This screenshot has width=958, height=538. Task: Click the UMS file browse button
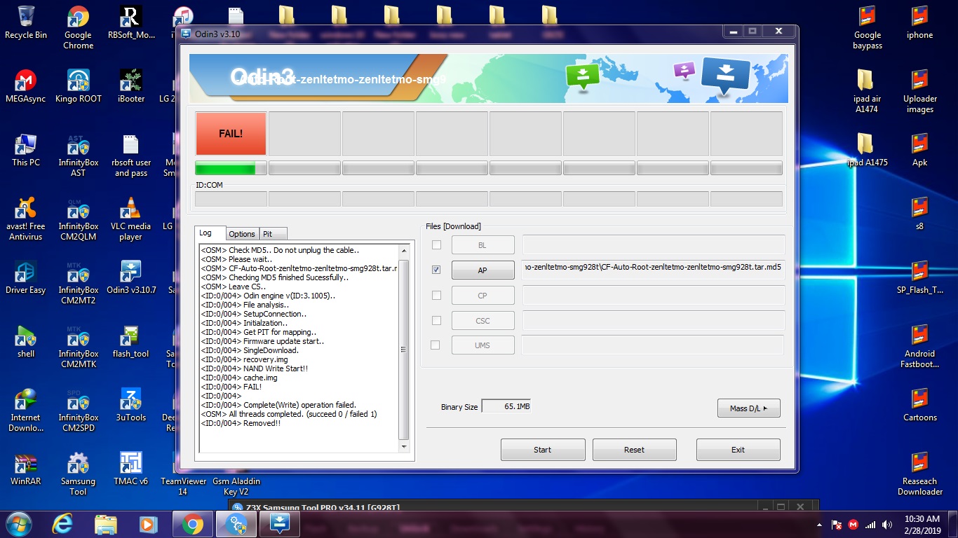pyautogui.click(x=483, y=345)
